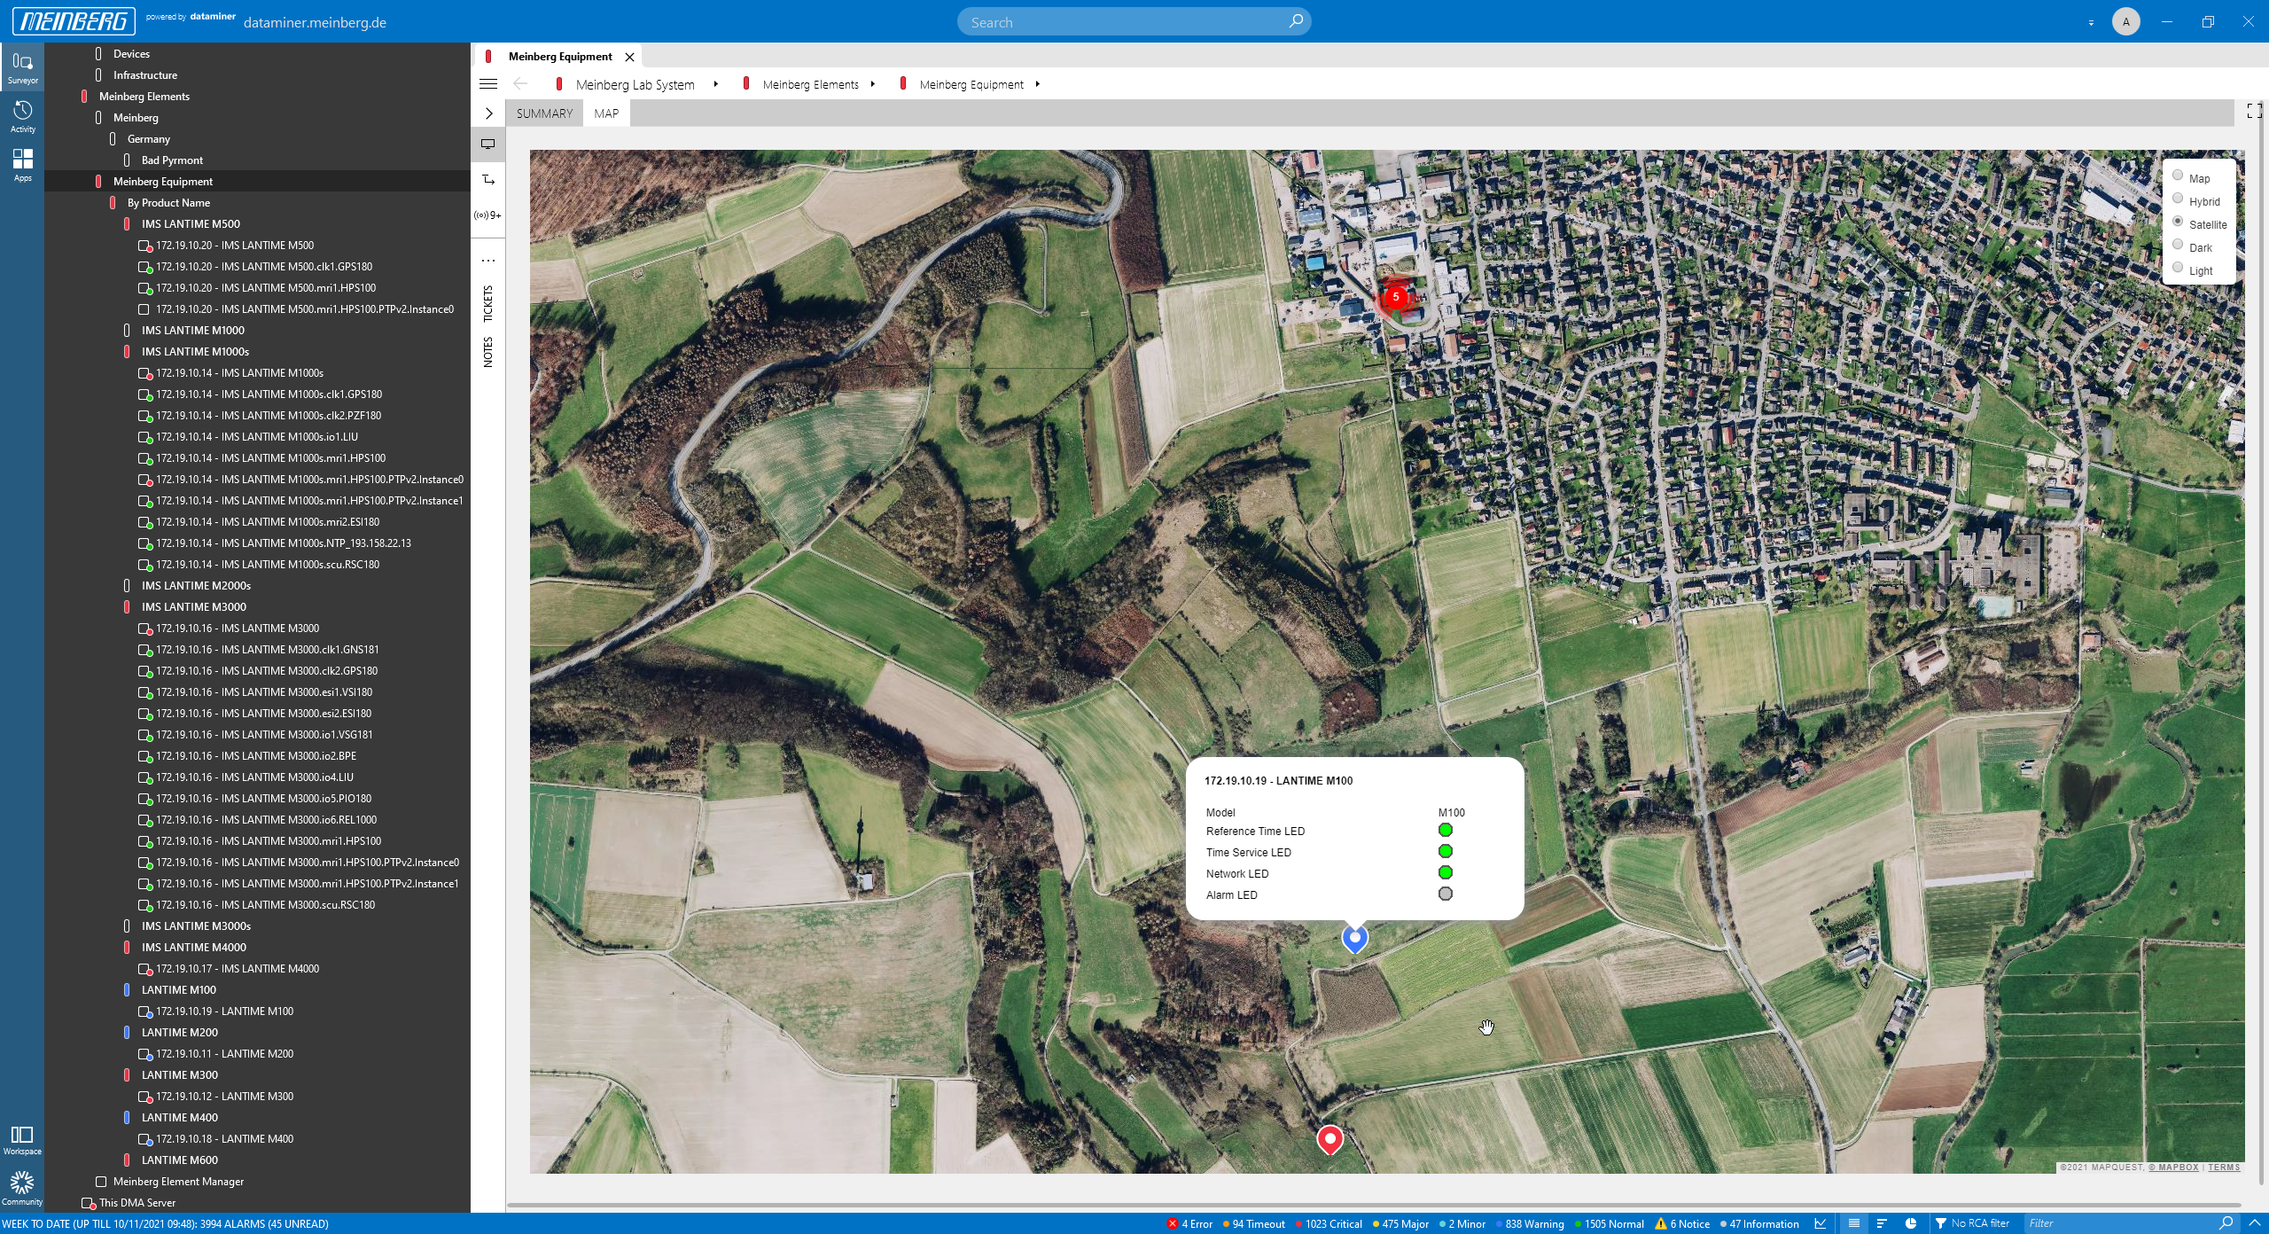Open dropdown arrow after Meinberg Elements breadcrumb
Viewport: 2269px width, 1234px height.
[x=873, y=84]
